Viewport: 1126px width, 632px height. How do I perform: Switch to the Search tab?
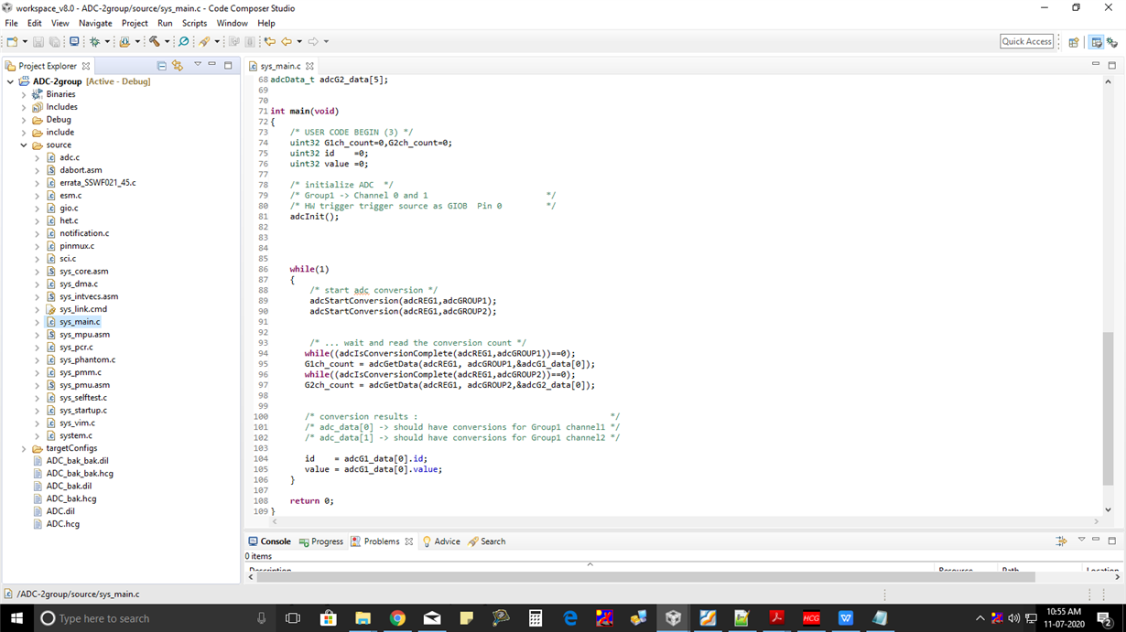tap(487, 541)
